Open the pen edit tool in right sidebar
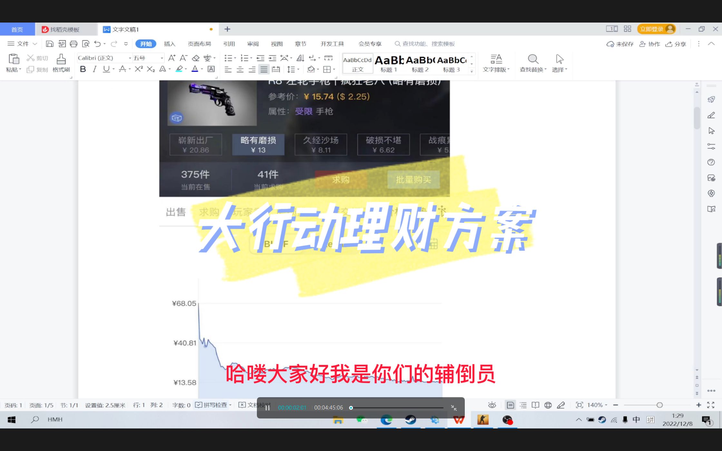Viewport: 722px width, 451px height. tap(711, 115)
